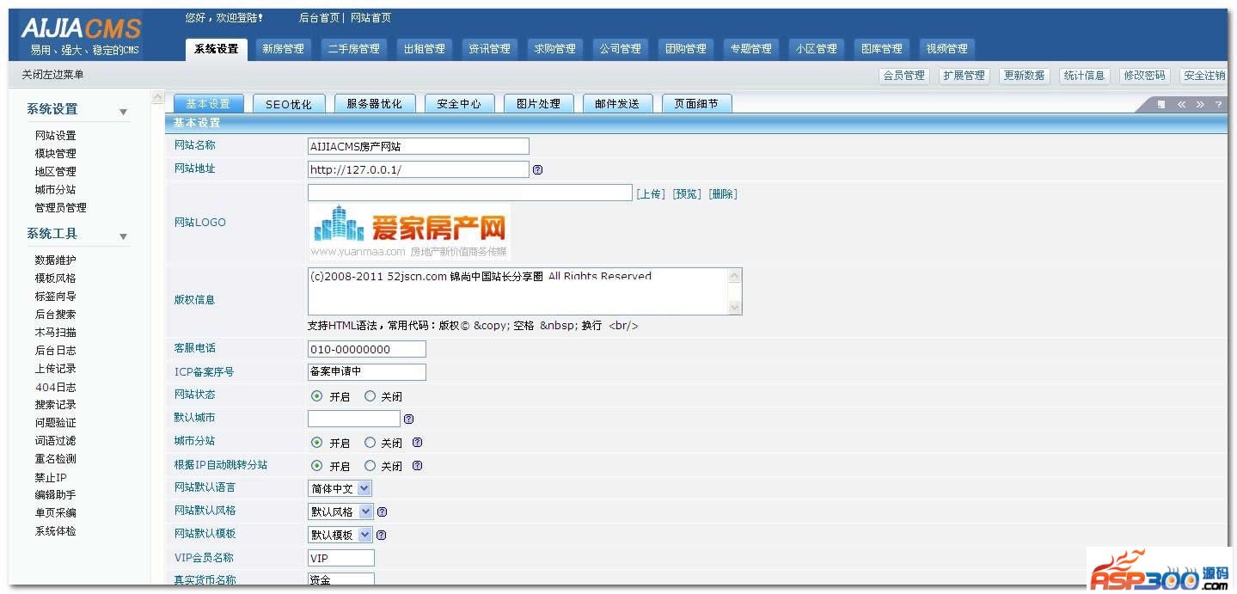Click the 修改密码 button
The image size is (1237, 594).
pyautogui.click(x=1144, y=76)
